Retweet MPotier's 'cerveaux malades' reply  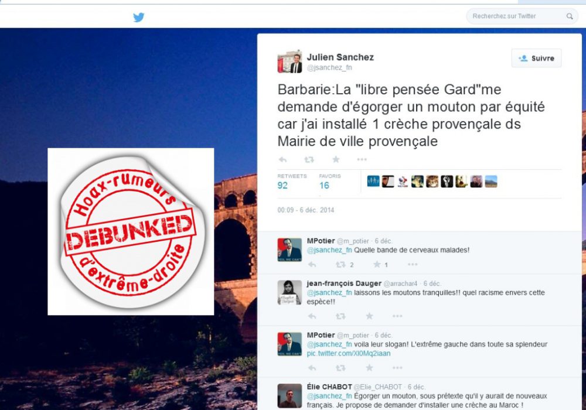click(340, 264)
